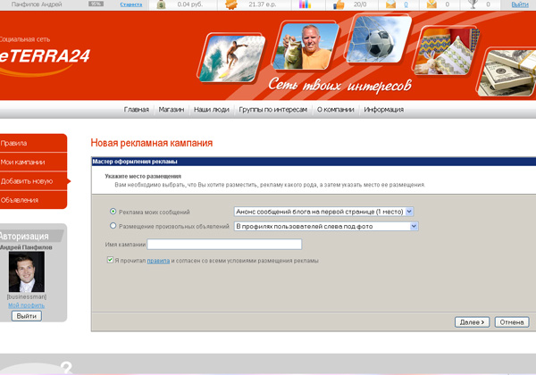Click the 'Мастер оформления рекламы' title bar
536x375 pixels.
314,162
